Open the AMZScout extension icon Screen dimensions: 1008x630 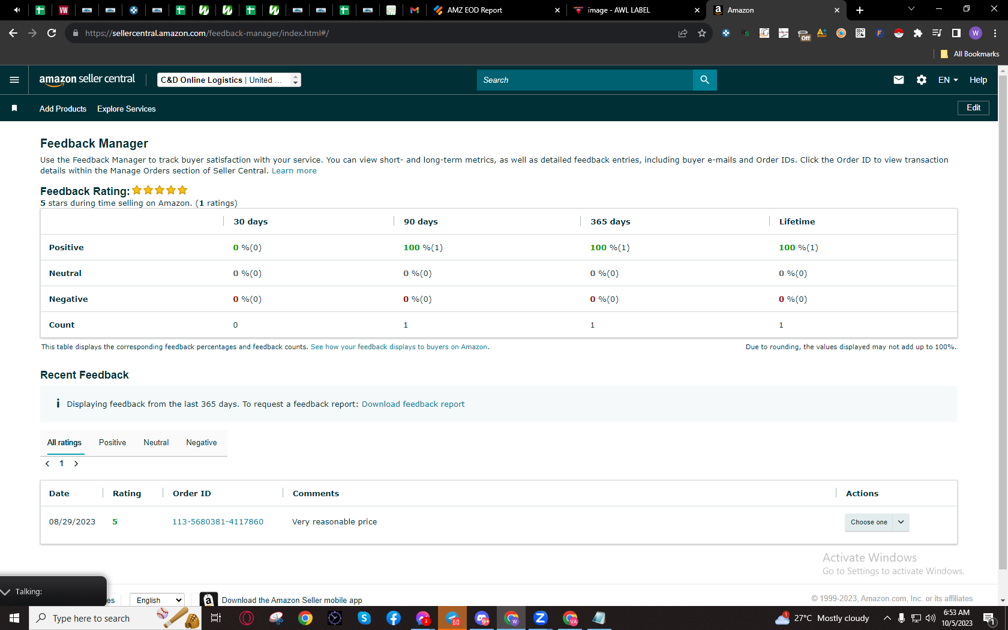click(822, 33)
